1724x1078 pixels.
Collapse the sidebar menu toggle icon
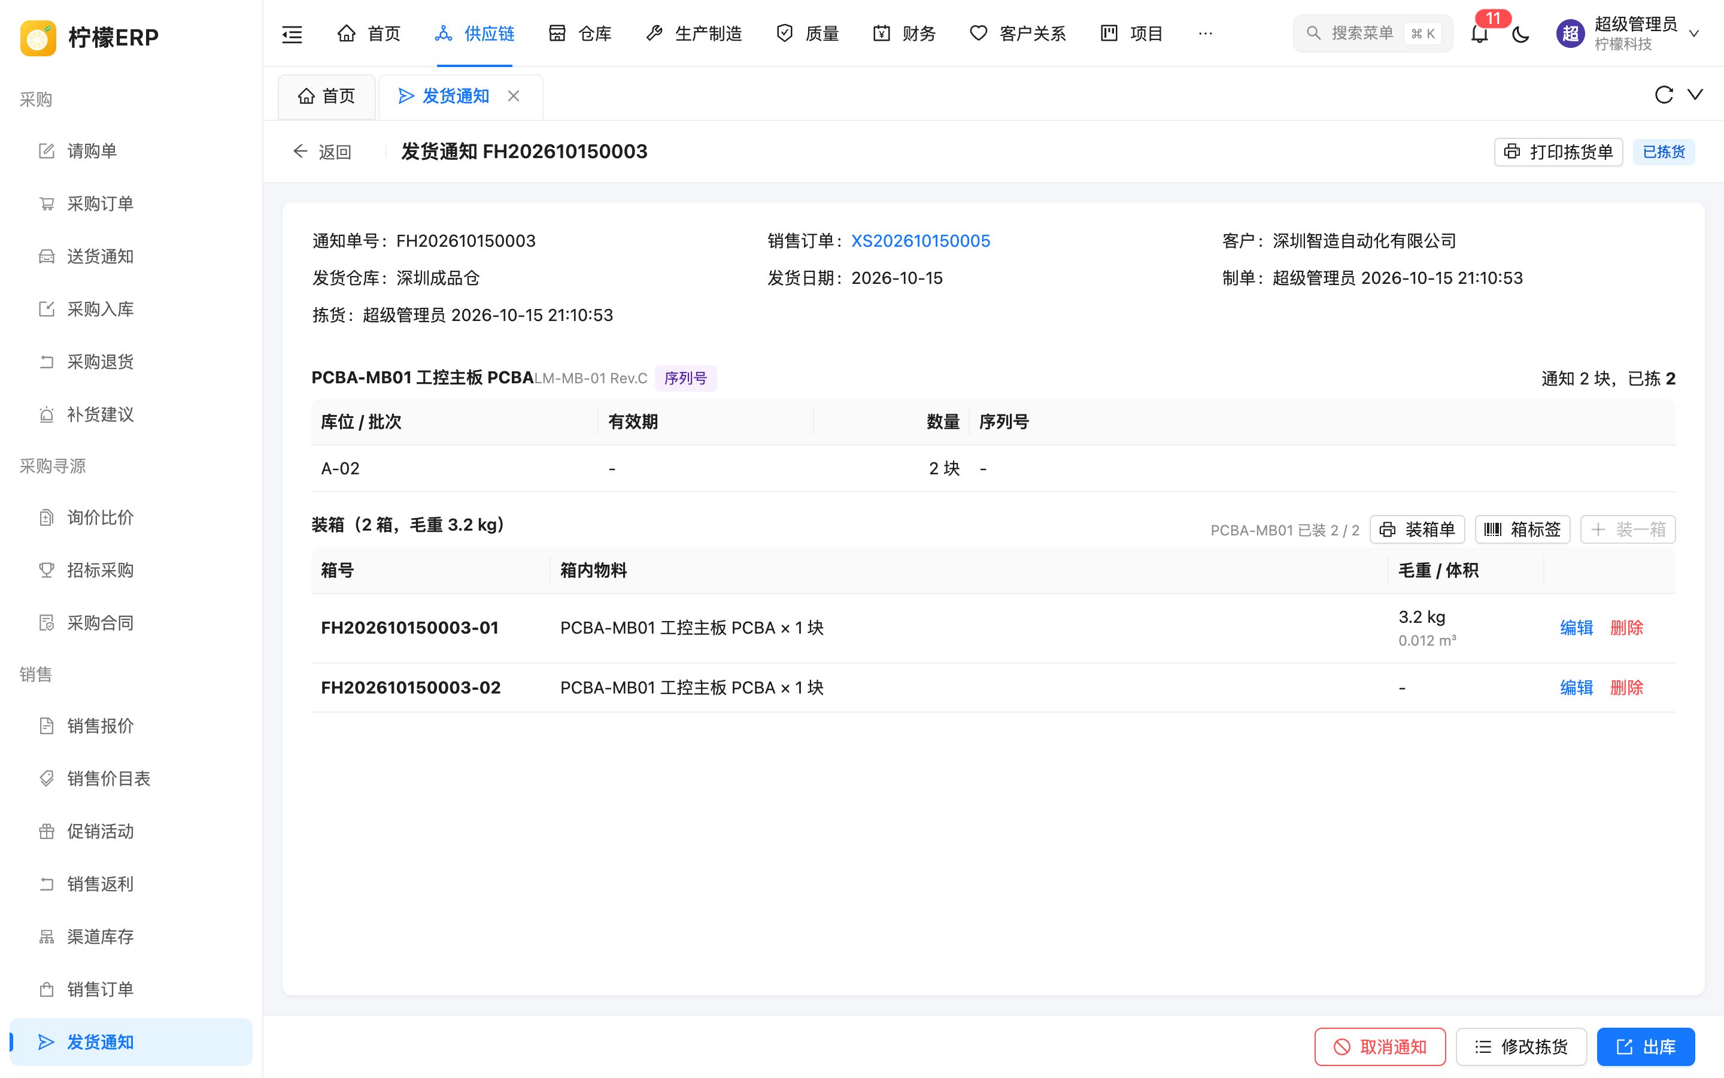point(292,34)
